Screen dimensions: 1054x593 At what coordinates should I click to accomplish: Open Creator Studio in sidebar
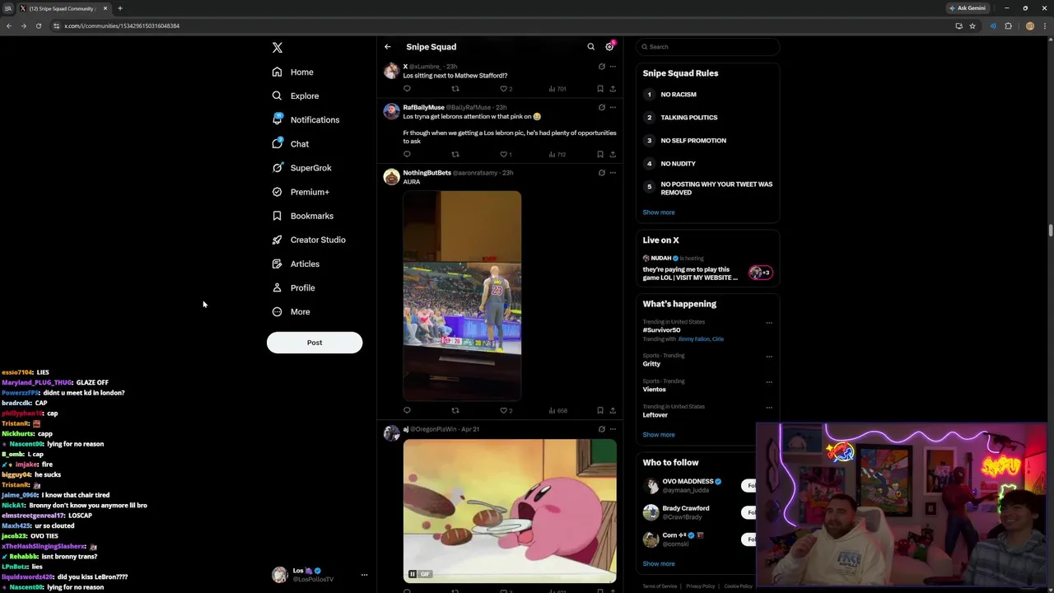click(x=309, y=240)
